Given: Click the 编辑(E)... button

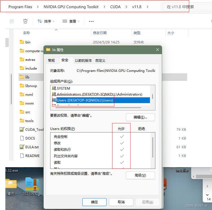Looking at the screenshot, I should click(x=140, y=117).
